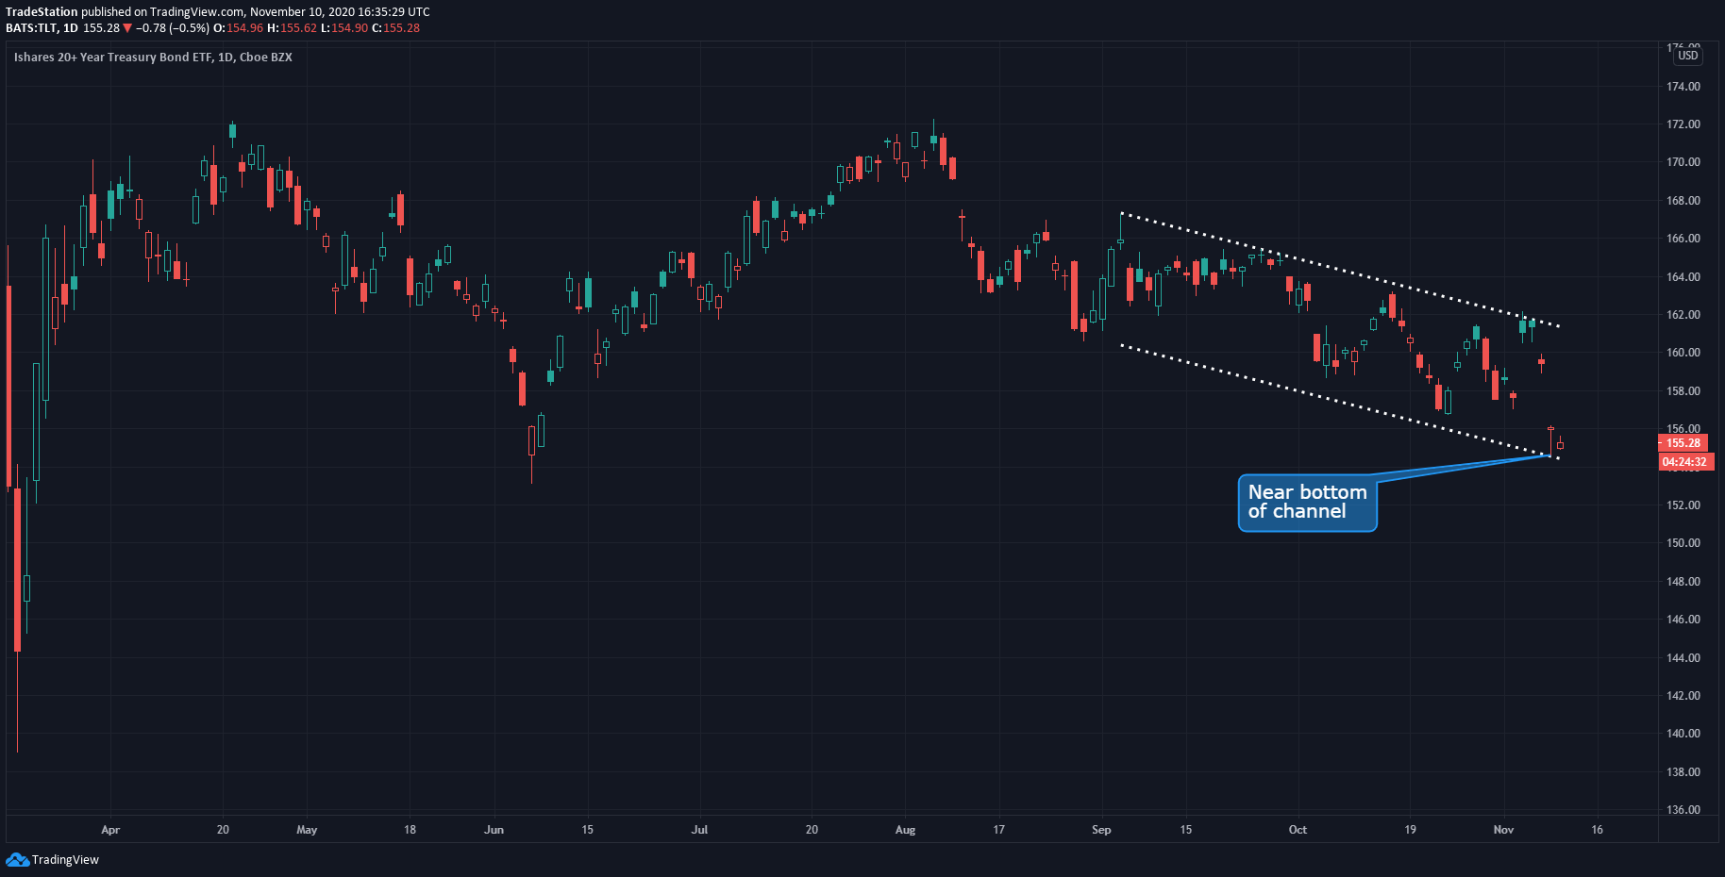The image size is (1725, 877).
Task: Click the TradingView cloud logo icon
Action: (x=17, y=860)
